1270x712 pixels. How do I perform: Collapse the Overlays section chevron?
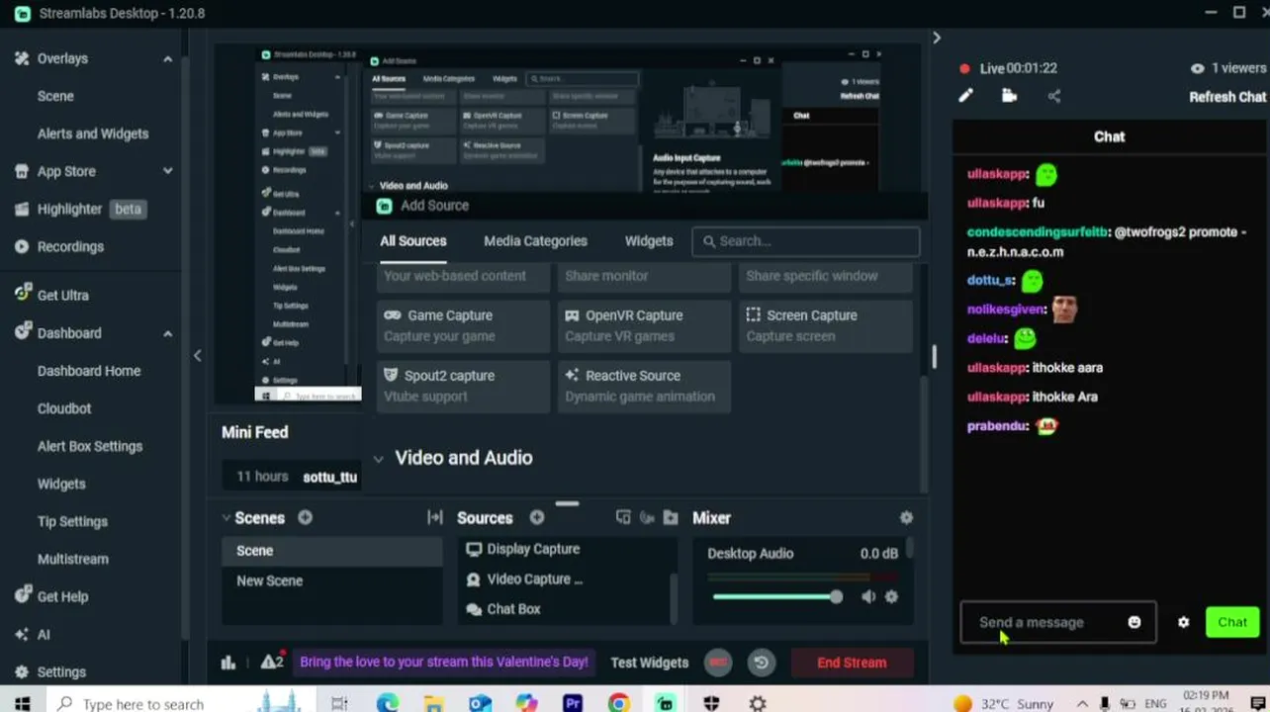coord(167,59)
